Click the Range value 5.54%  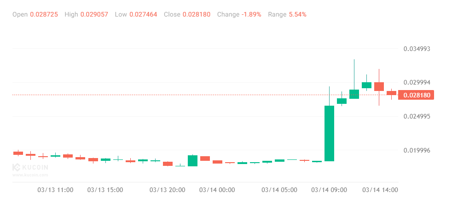click(x=298, y=14)
